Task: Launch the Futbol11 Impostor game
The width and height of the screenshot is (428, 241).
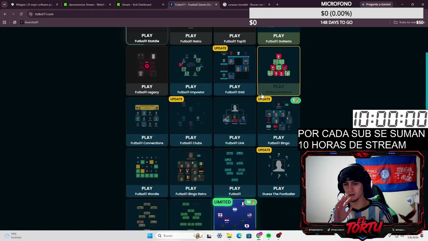Action: point(191,71)
